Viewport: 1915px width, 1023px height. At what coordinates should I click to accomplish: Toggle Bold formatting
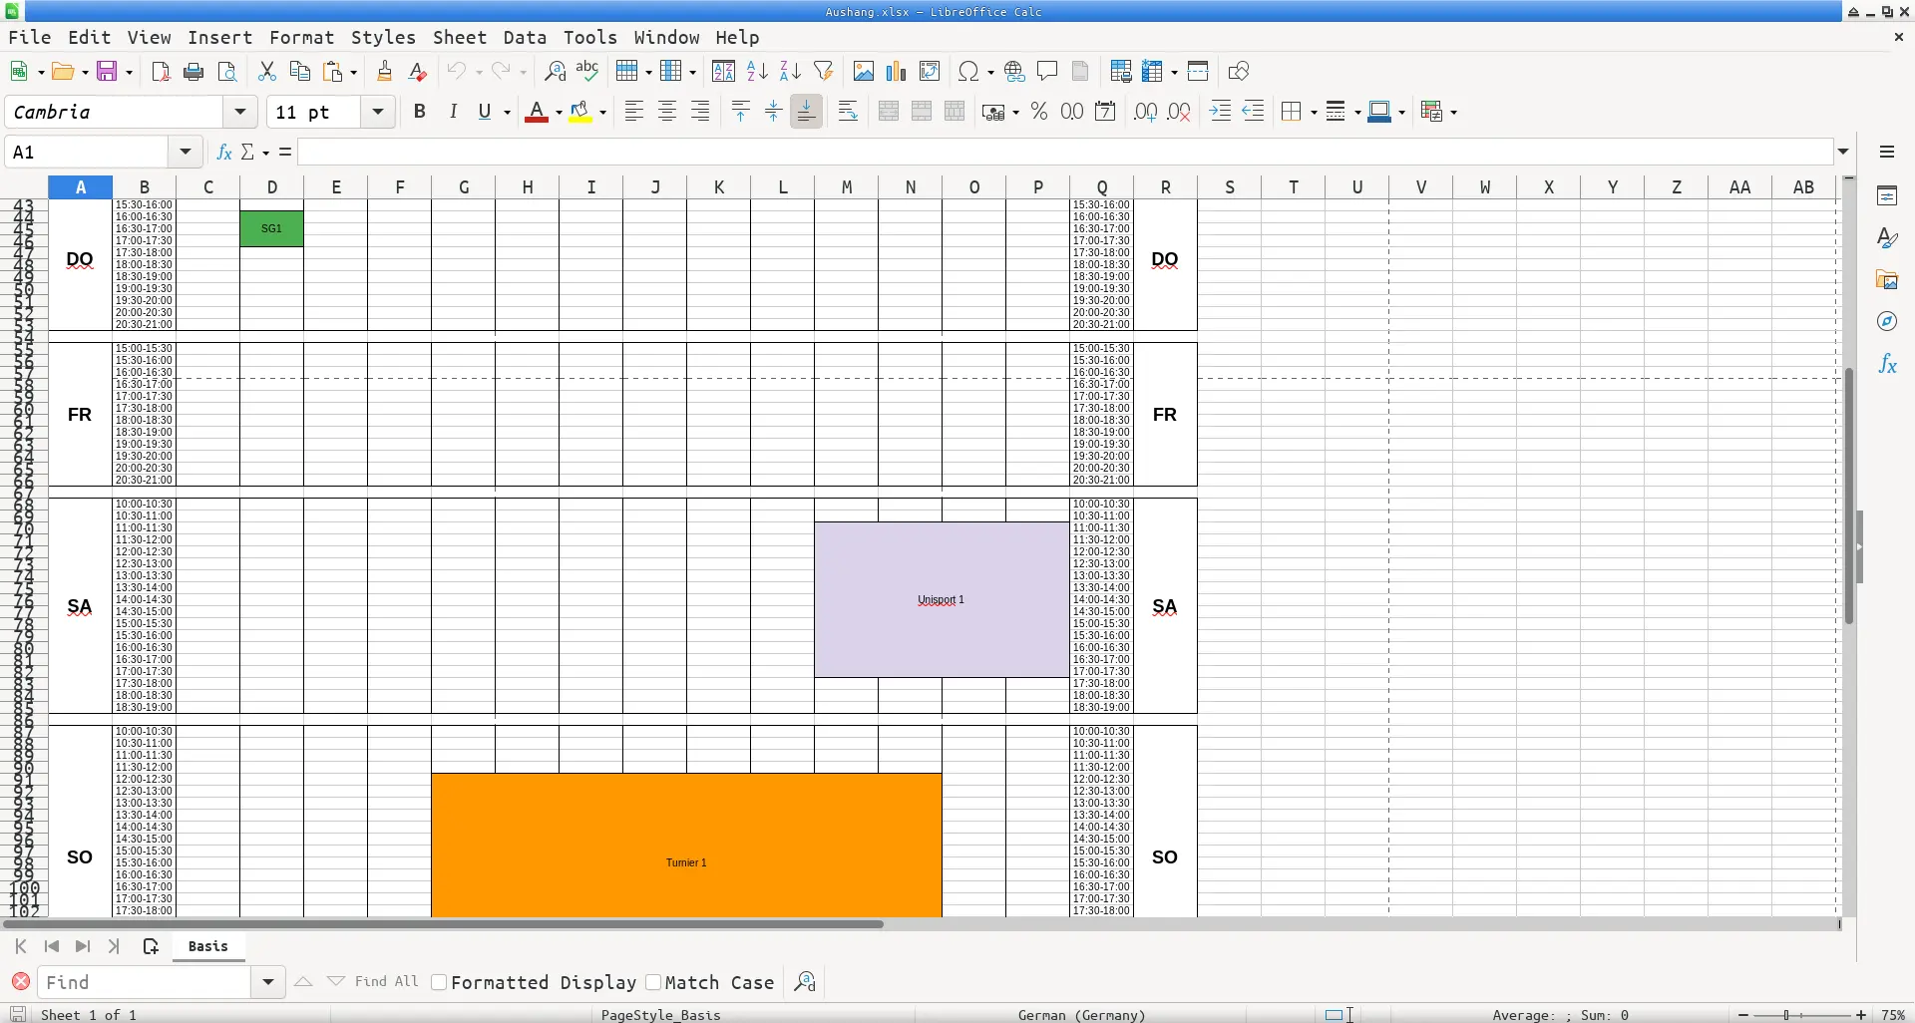420,112
